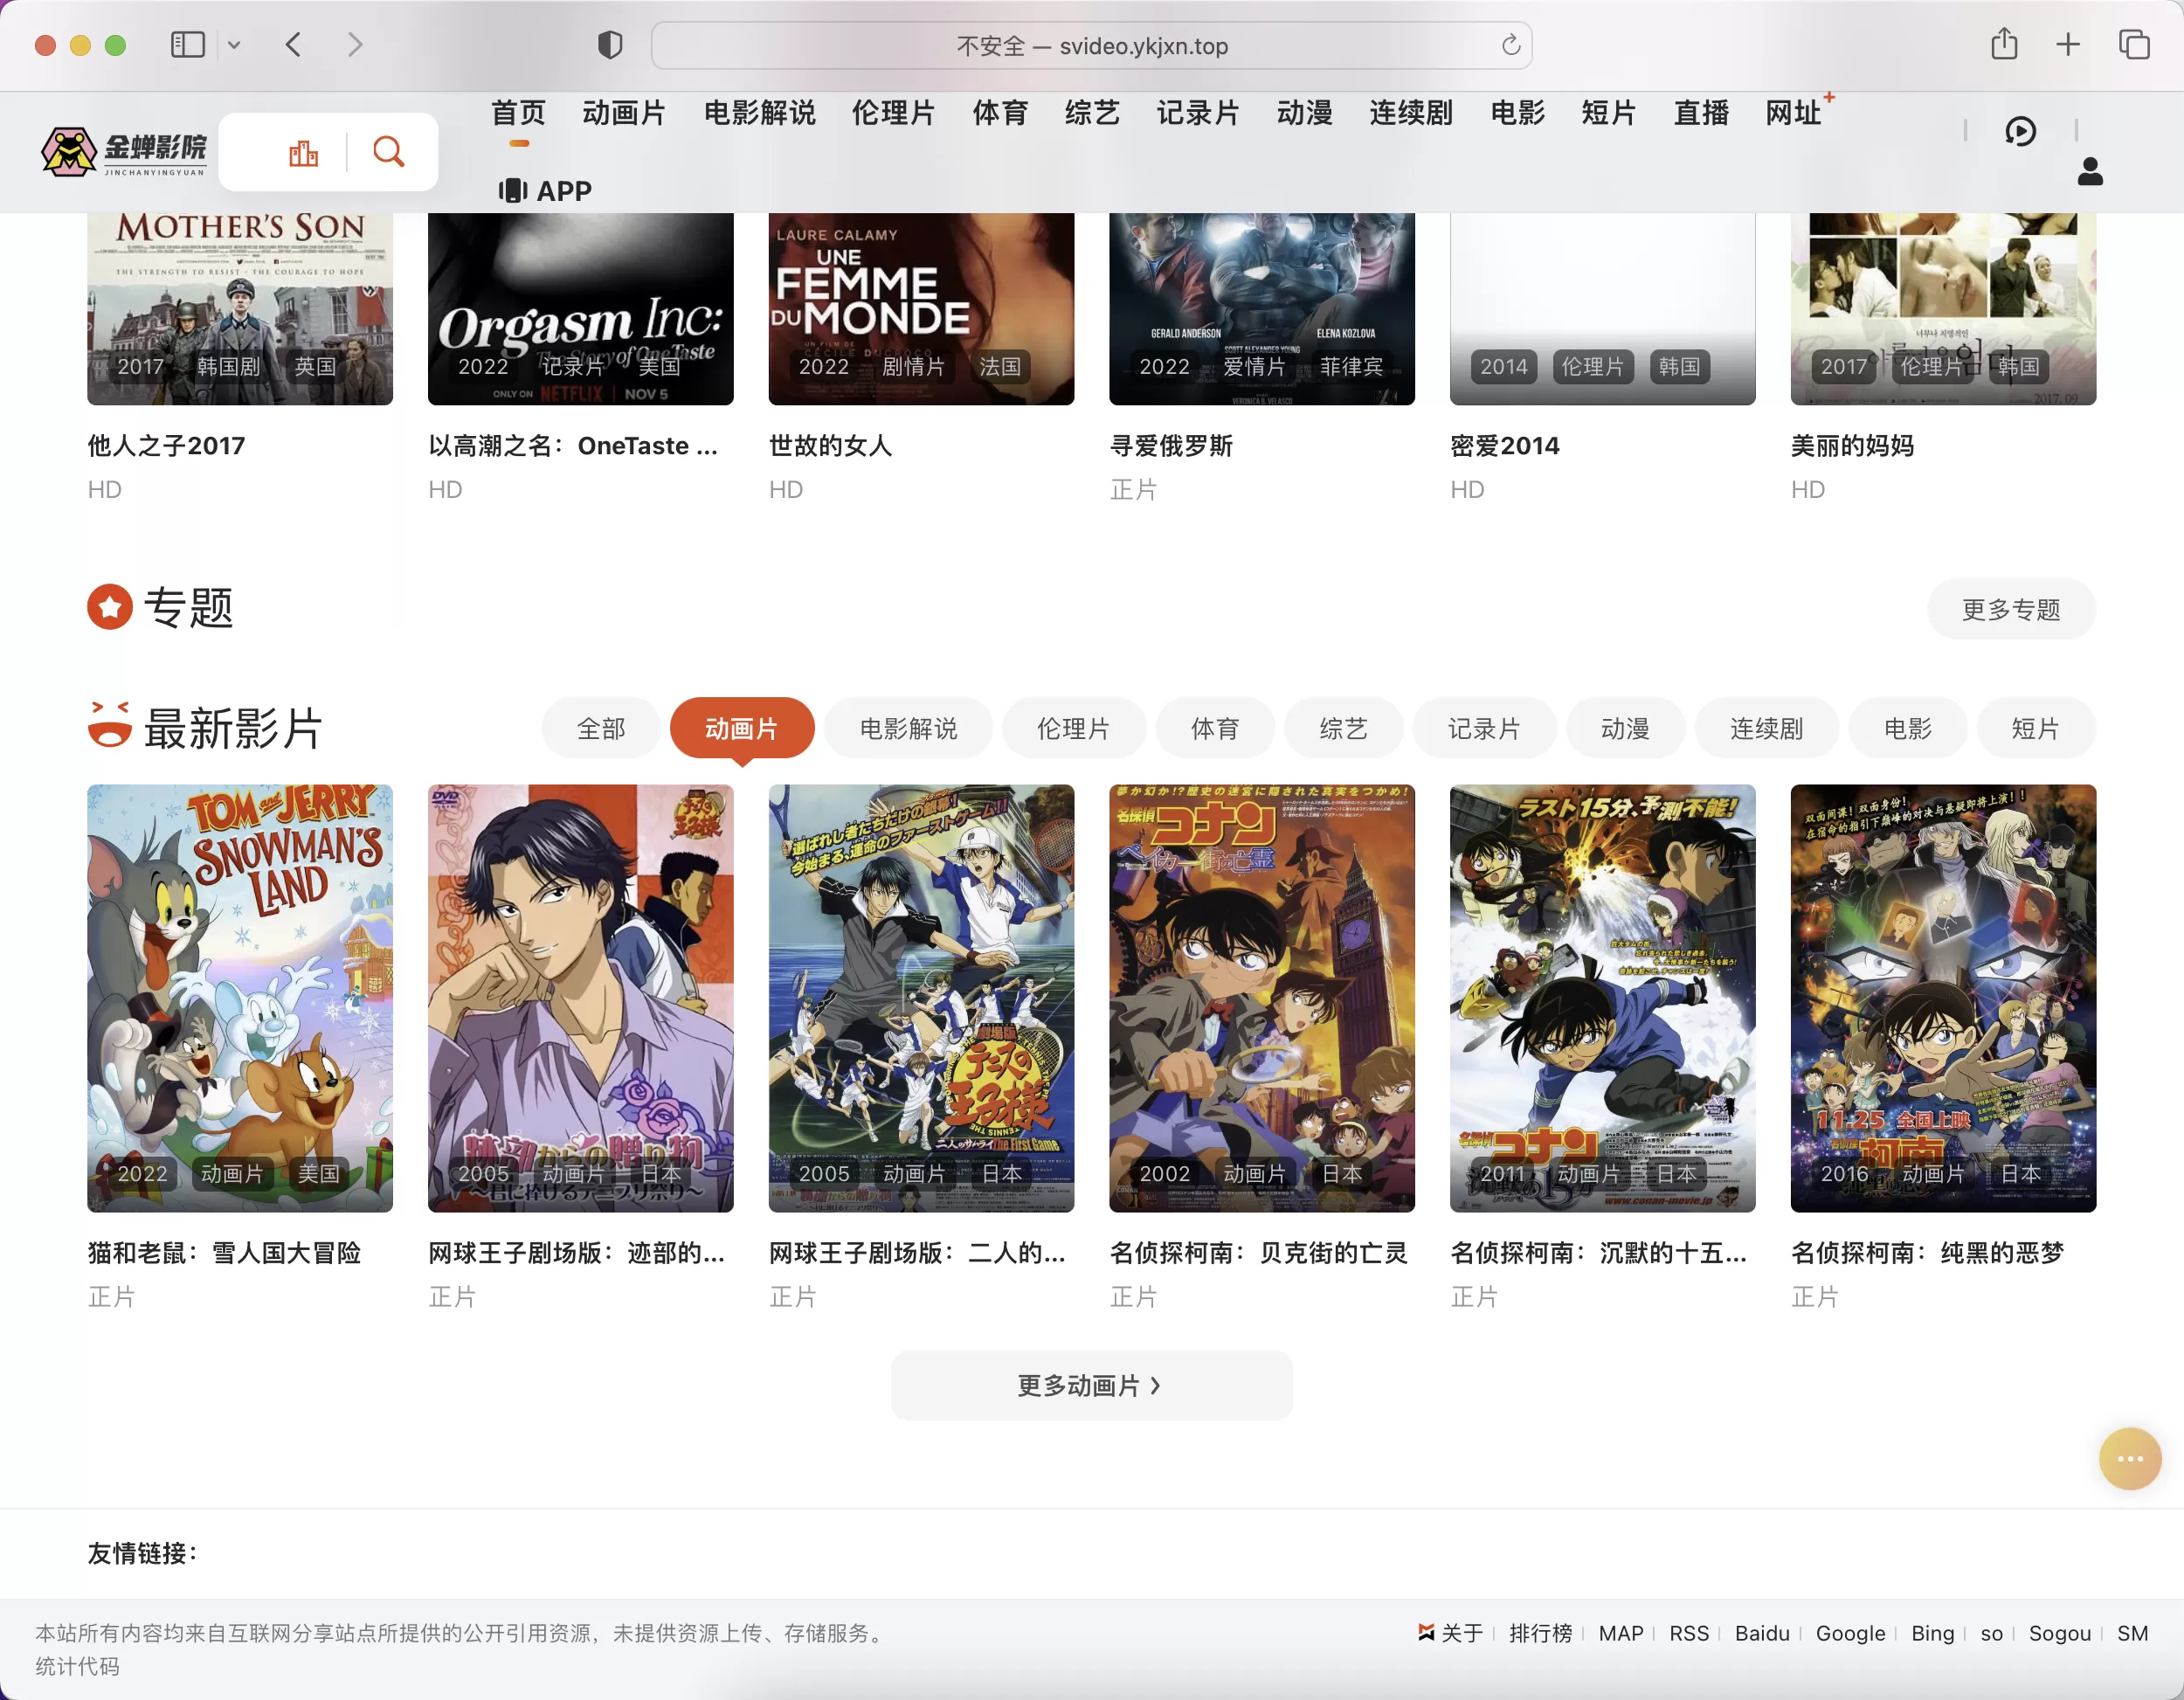The width and height of the screenshot is (2184, 1700).
Task: Click the orange search magnifier icon
Action: 389,152
